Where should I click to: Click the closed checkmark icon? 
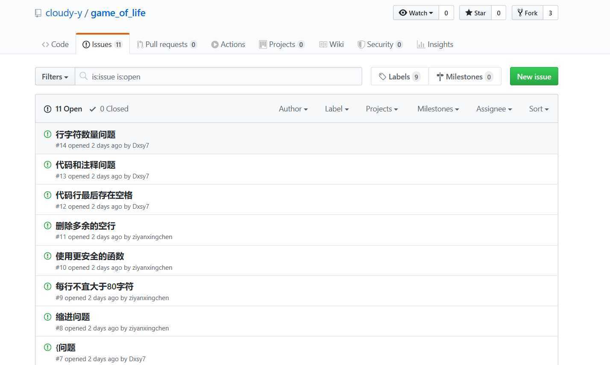pyautogui.click(x=93, y=109)
